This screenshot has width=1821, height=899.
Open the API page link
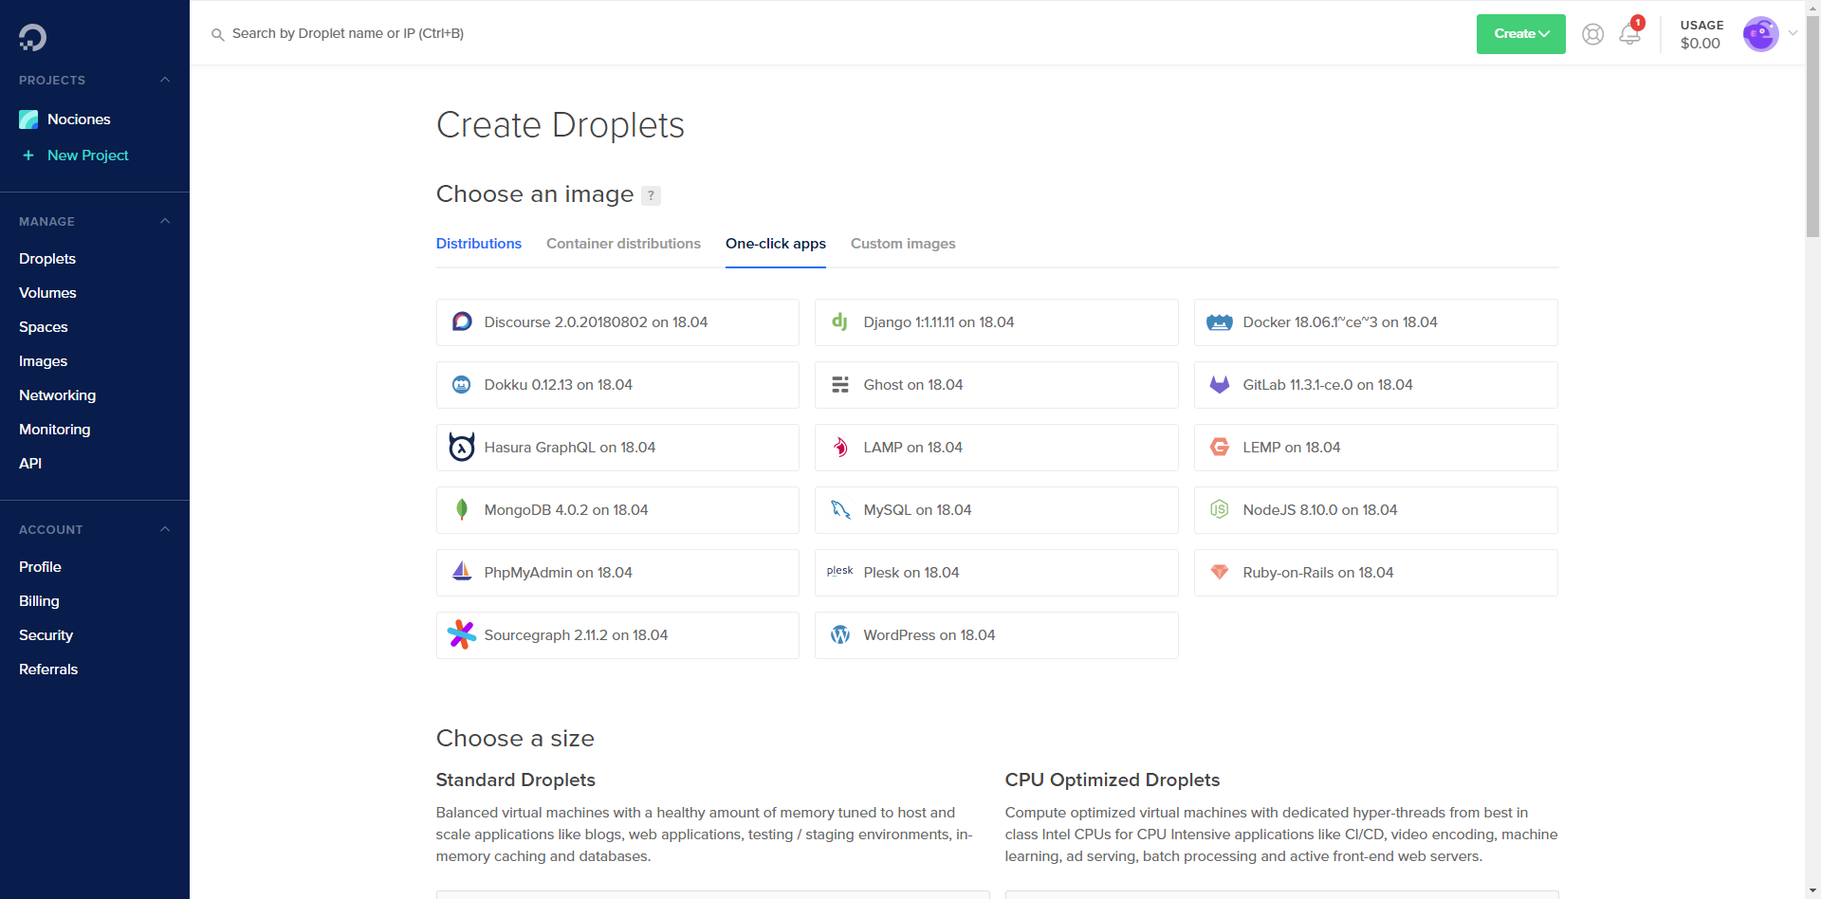[30, 464]
